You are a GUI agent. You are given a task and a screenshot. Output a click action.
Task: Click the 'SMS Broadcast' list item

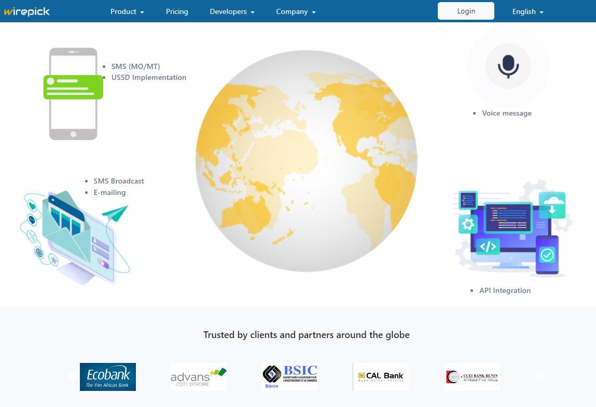[119, 181]
